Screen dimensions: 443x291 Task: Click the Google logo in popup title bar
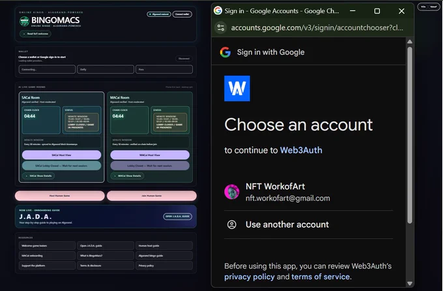[x=218, y=10]
